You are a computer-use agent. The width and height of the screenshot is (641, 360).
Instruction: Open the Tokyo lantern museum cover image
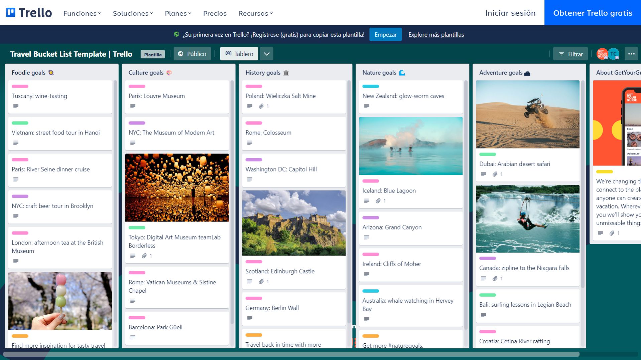pyautogui.click(x=177, y=188)
